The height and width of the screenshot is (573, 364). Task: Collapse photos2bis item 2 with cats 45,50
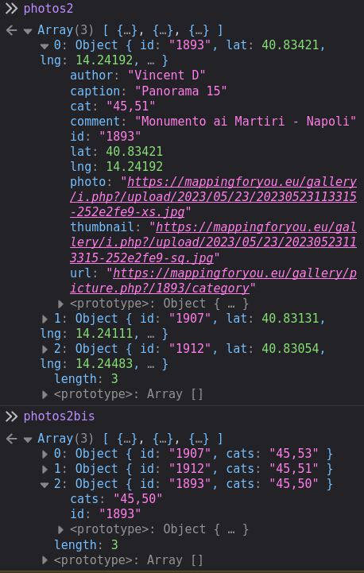click(x=45, y=485)
